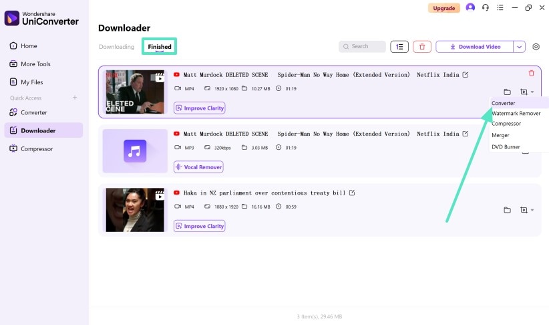This screenshot has width=549, height=325.
Task: Click Improve Clarity for the Haka video
Action: coord(199,226)
